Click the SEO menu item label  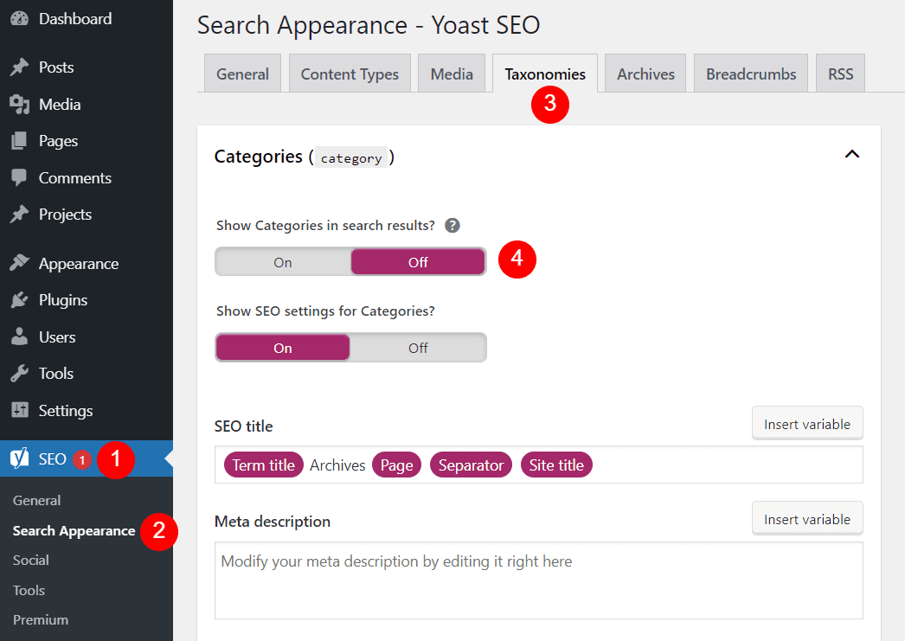click(x=53, y=459)
